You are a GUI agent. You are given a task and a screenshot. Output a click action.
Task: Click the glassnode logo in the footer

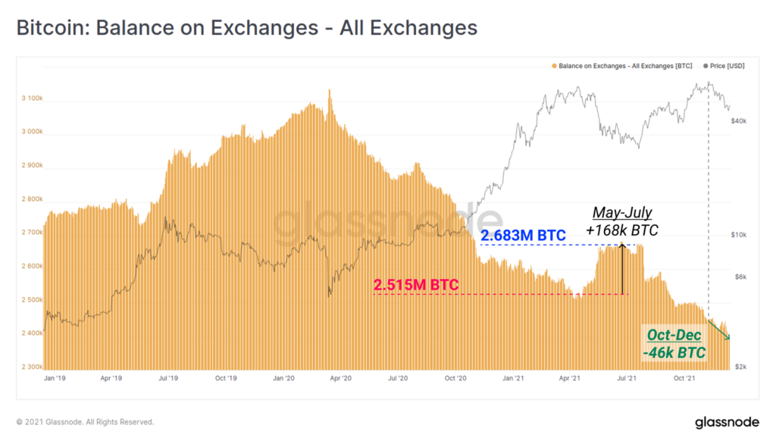tap(722, 422)
